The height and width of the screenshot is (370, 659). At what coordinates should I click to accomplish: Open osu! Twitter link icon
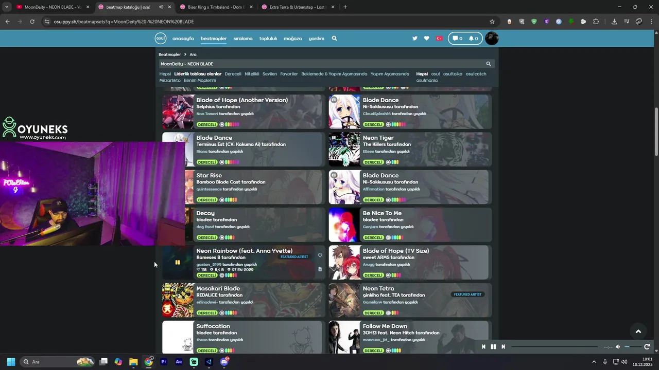pyautogui.click(x=415, y=39)
